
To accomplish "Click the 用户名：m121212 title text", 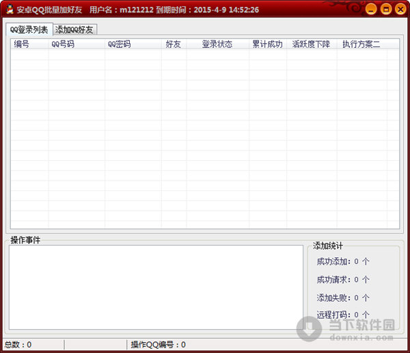I will [x=122, y=10].
